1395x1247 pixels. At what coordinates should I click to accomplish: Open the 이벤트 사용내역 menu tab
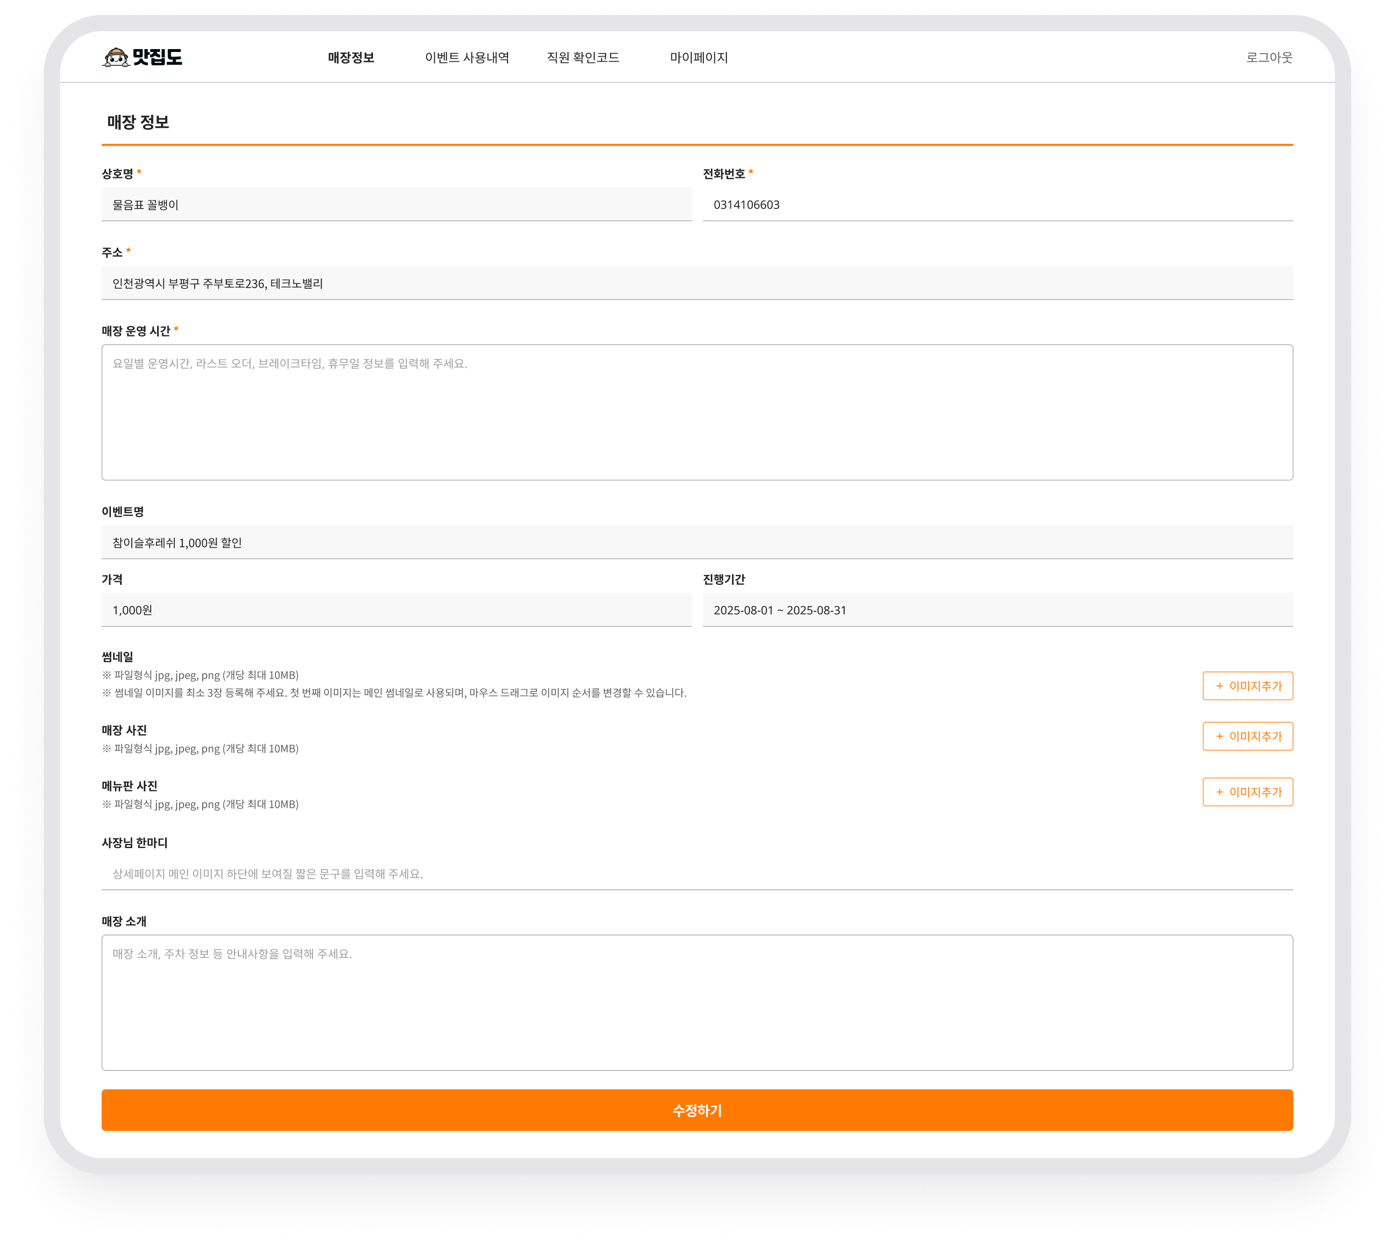(x=467, y=58)
